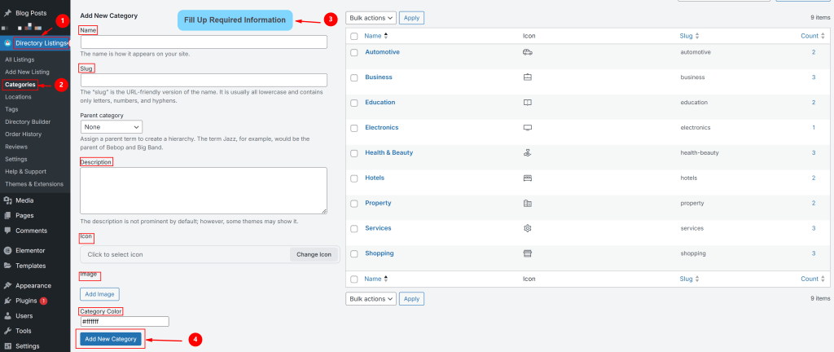Check the Hotels row checkbox

pyautogui.click(x=354, y=178)
